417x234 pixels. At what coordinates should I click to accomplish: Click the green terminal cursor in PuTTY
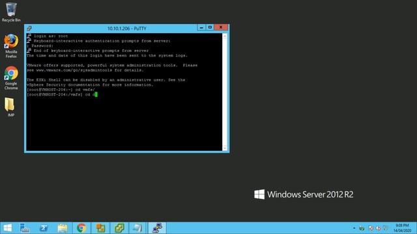[96, 94]
